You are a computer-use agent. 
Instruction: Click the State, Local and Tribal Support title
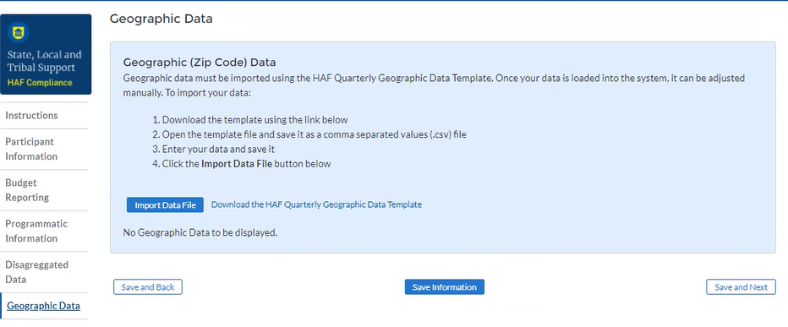[x=44, y=62]
